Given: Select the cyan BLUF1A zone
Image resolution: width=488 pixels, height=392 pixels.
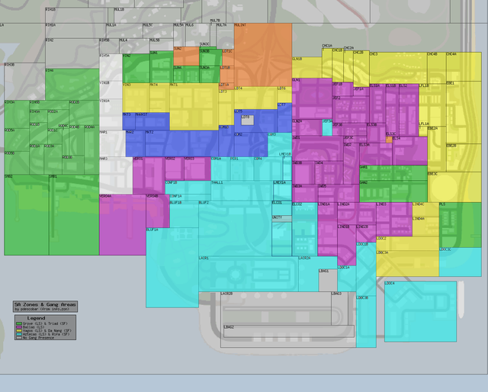Looking at the screenshot, I should click(172, 268).
